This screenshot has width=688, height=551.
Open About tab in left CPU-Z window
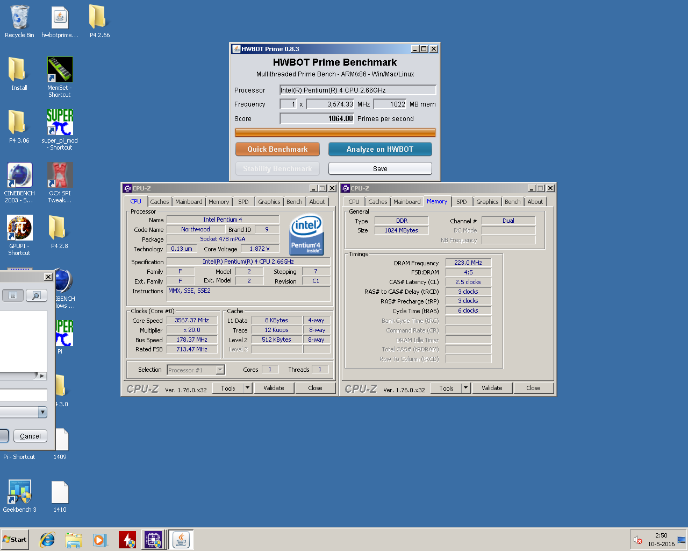point(317,202)
